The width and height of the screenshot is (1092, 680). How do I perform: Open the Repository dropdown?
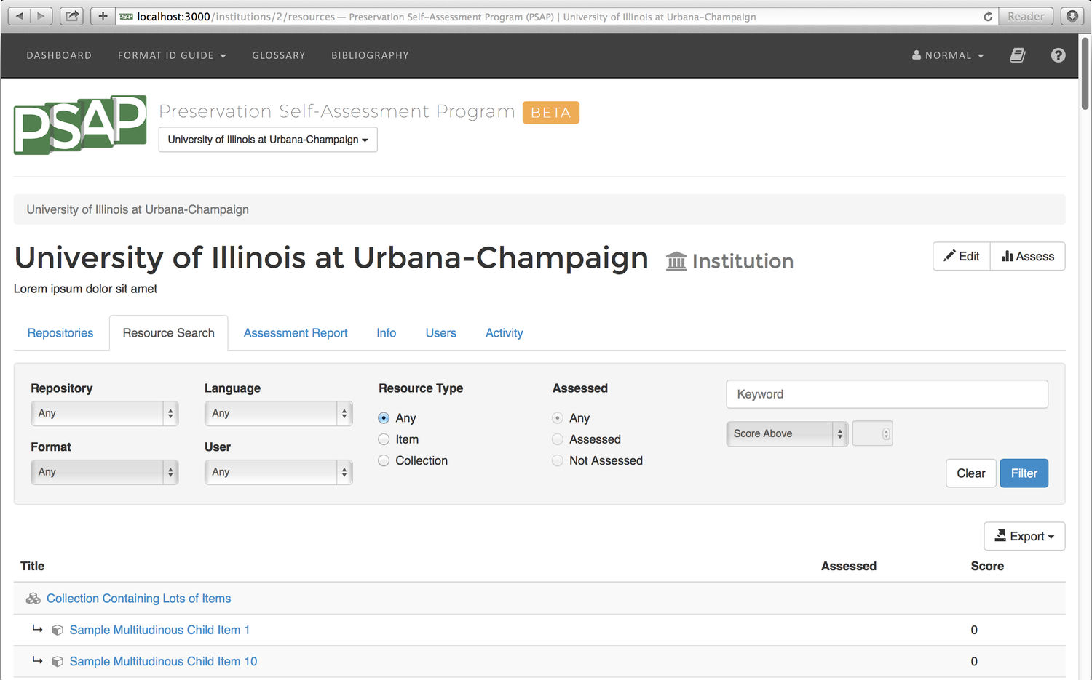(104, 413)
